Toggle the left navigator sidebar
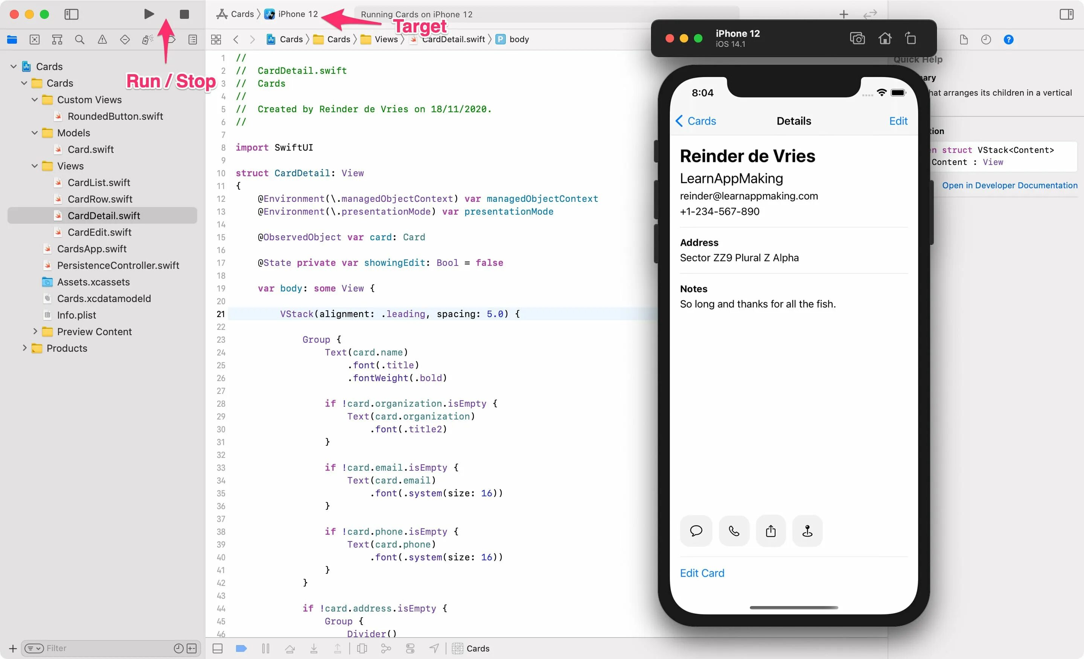 point(71,14)
